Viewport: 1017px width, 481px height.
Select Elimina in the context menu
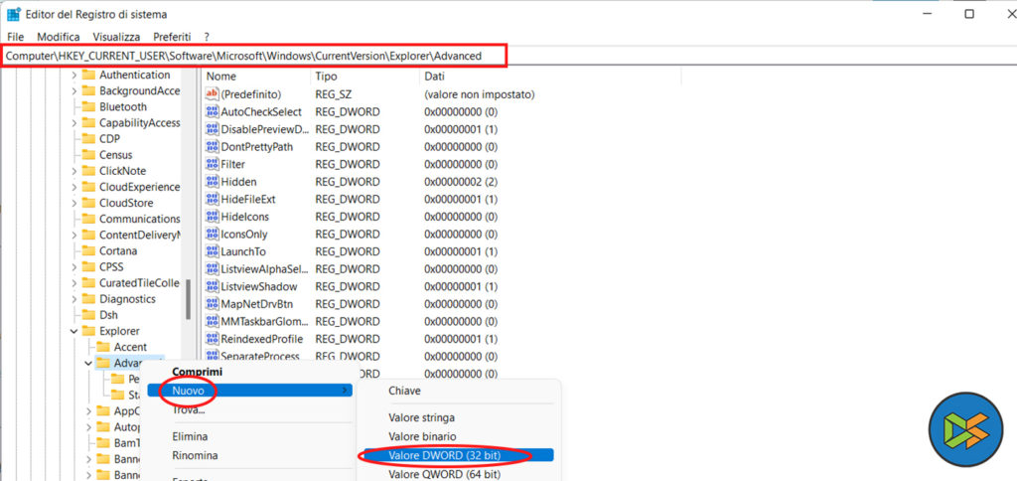pyautogui.click(x=189, y=436)
